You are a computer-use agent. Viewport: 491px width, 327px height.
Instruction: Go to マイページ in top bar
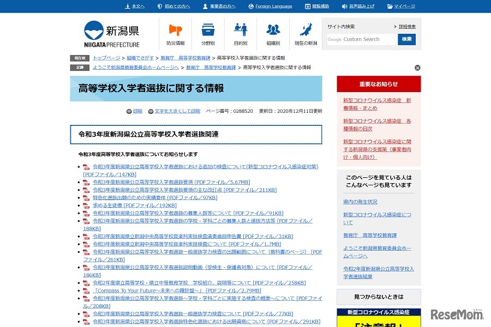pyautogui.click(x=401, y=7)
